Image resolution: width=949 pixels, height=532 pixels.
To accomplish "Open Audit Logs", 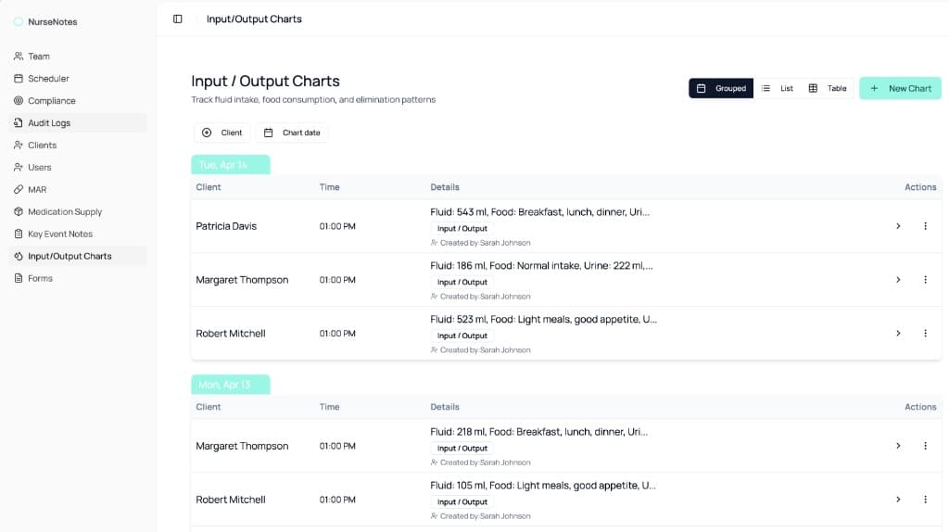I will coord(78,123).
